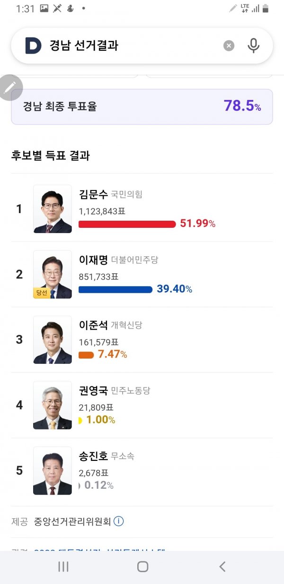Open 김문수 candidate photo
Viewport: 284px width, 584px height.
[x=53, y=209]
